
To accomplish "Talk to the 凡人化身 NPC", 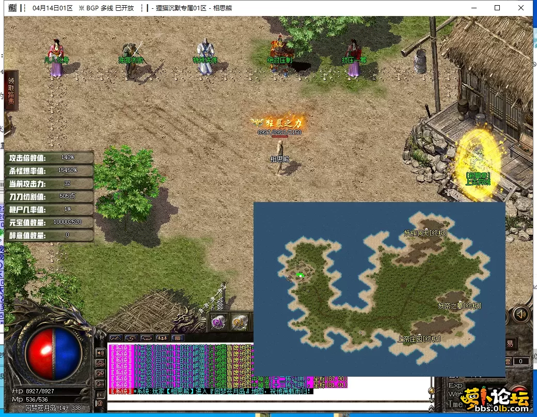I will (56, 59).
